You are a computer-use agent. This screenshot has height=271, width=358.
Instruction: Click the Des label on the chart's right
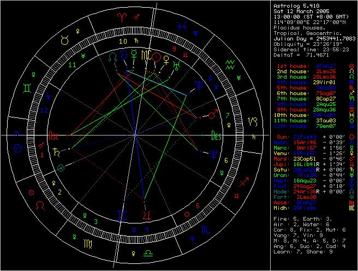[x=216, y=137]
